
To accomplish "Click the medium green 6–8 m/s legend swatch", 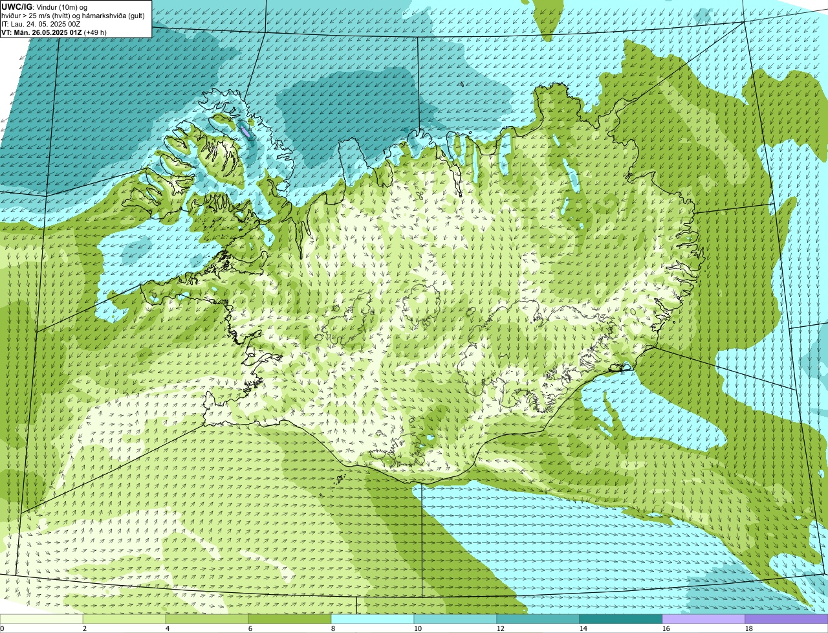I will [x=290, y=619].
